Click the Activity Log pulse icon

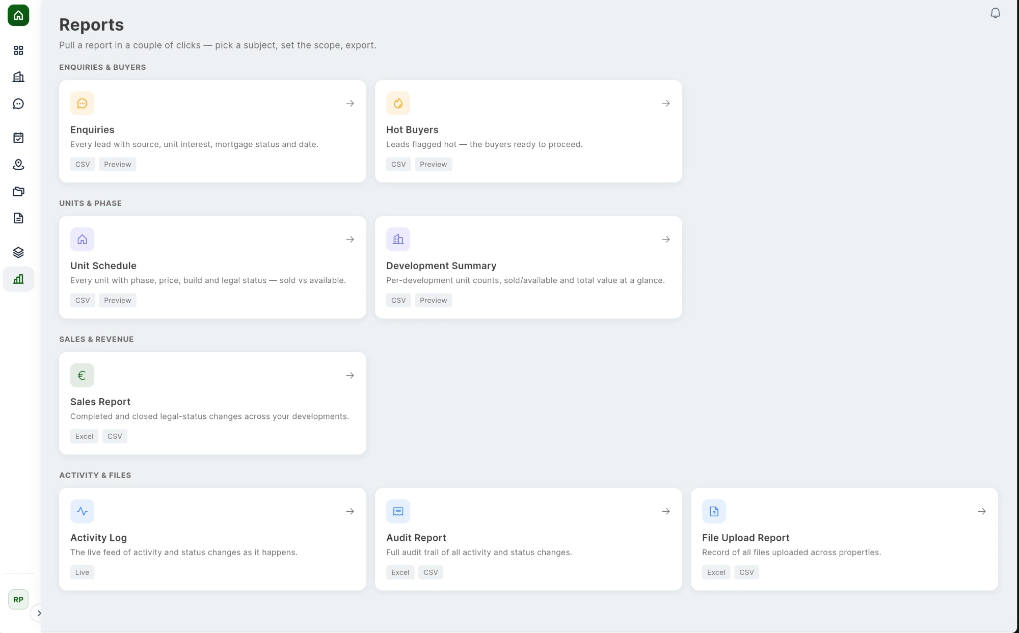82,511
